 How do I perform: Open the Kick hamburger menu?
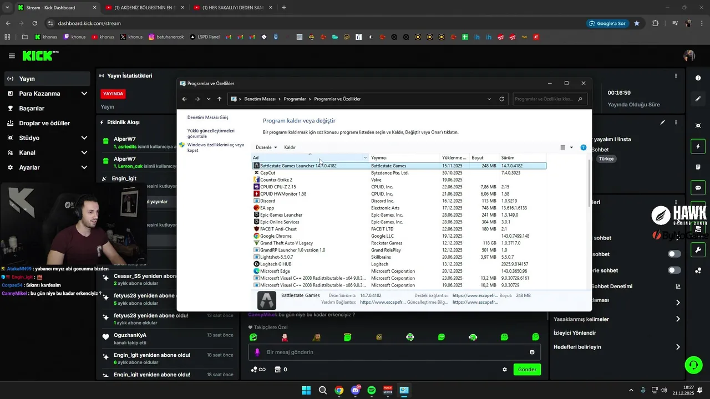(12, 56)
